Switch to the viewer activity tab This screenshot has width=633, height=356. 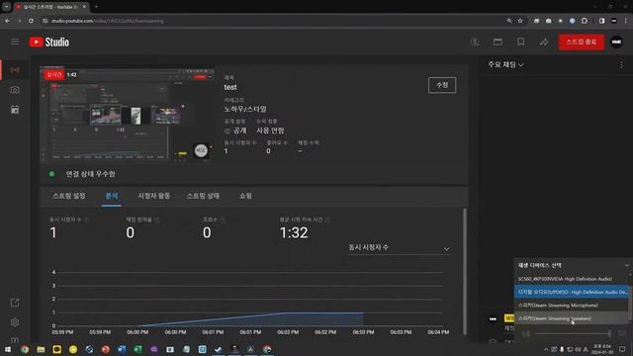point(154,196)
